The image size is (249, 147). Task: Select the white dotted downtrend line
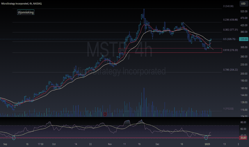tap(198, 36)
